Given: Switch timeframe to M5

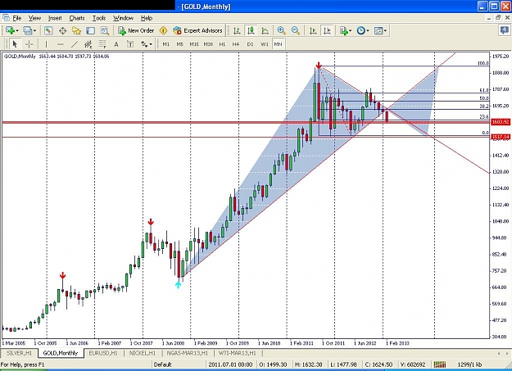Looking at the screenshot, I should point(180,44).
